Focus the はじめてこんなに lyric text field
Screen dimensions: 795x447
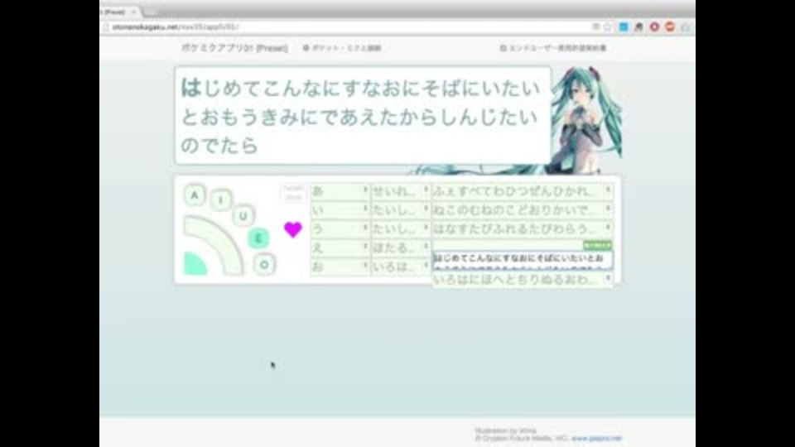pos(523,260)
